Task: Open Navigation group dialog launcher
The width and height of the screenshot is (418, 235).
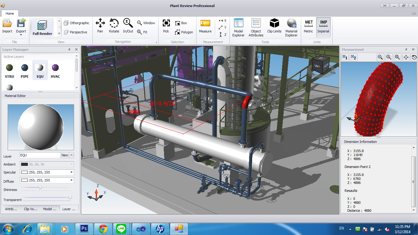Action: point(156,42)
